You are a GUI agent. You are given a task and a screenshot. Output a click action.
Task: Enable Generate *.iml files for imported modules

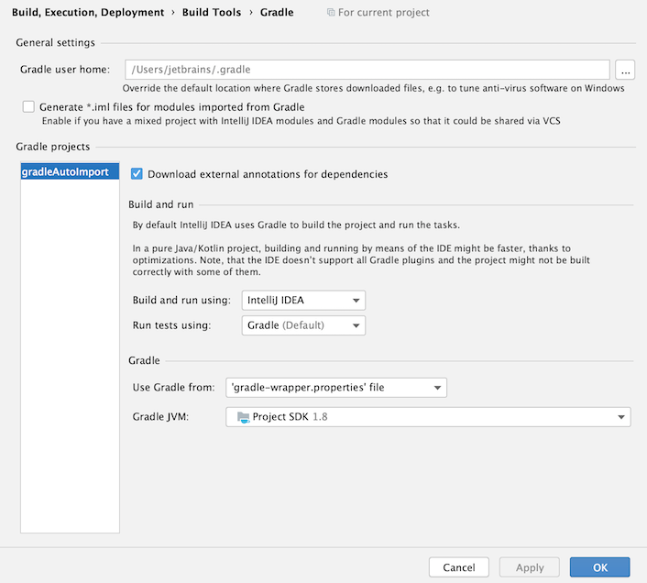pyautogui.click(x=28, y=107)
